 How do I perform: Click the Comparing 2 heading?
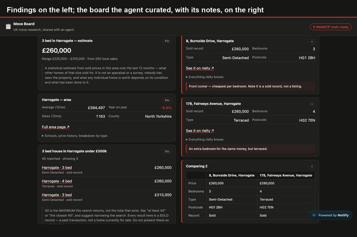pos(197,166)
